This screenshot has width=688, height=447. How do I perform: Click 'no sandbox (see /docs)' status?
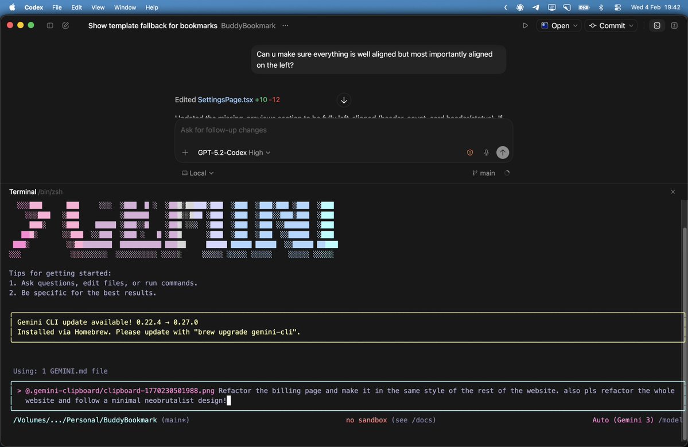tap(391, 420)
